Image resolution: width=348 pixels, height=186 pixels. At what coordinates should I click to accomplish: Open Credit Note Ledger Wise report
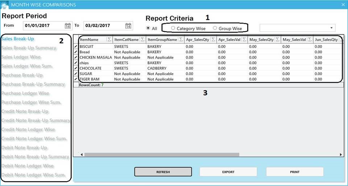[28, 129]
